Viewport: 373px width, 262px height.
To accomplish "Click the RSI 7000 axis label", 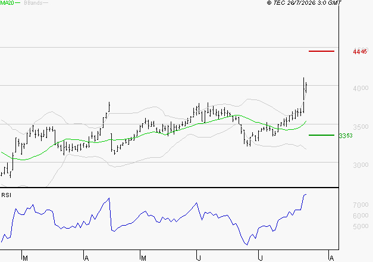I will click(361, 205).
